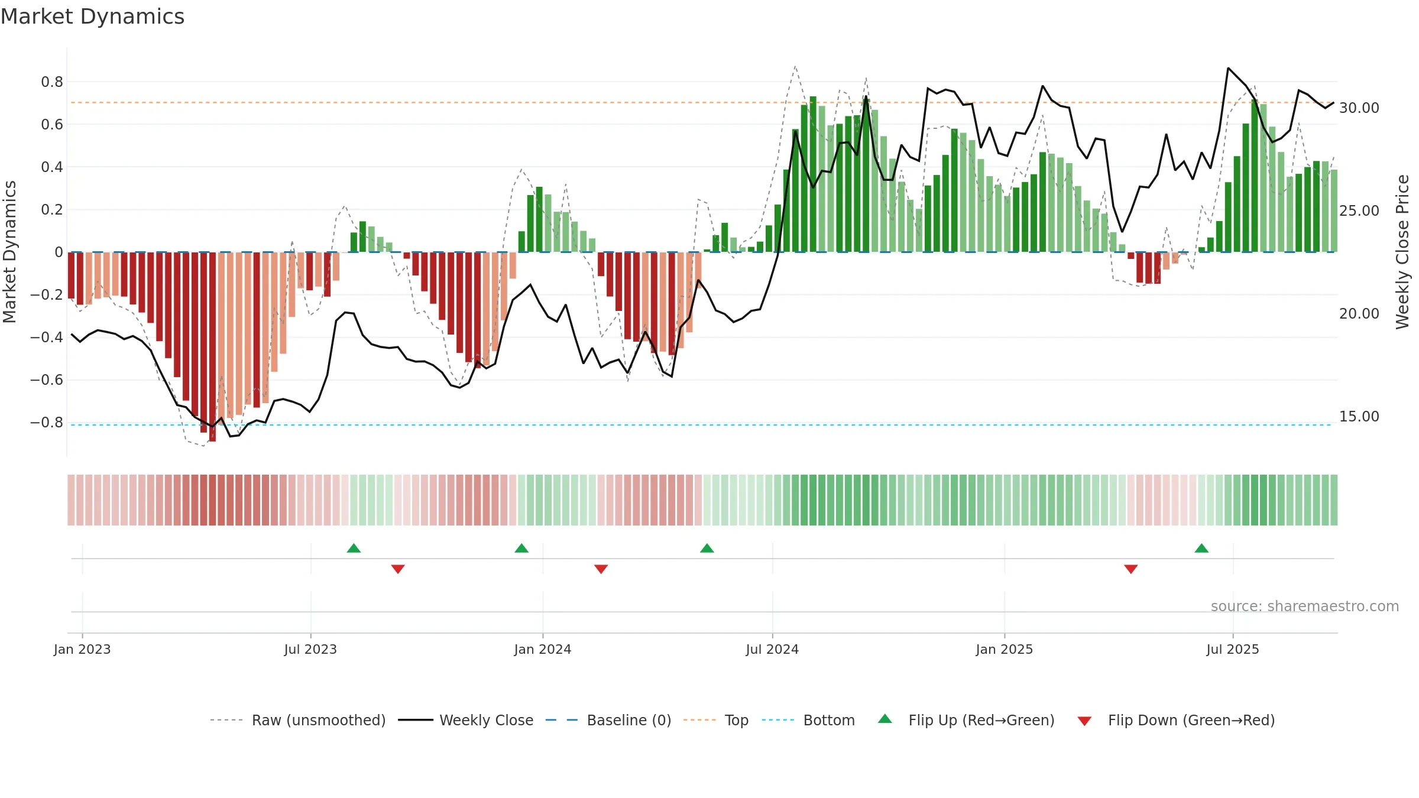The width and height of the screenshot is (1419, 798).
Task: Click the Flip Down (Green→Red) legend label
Action: coord(1191,720)
